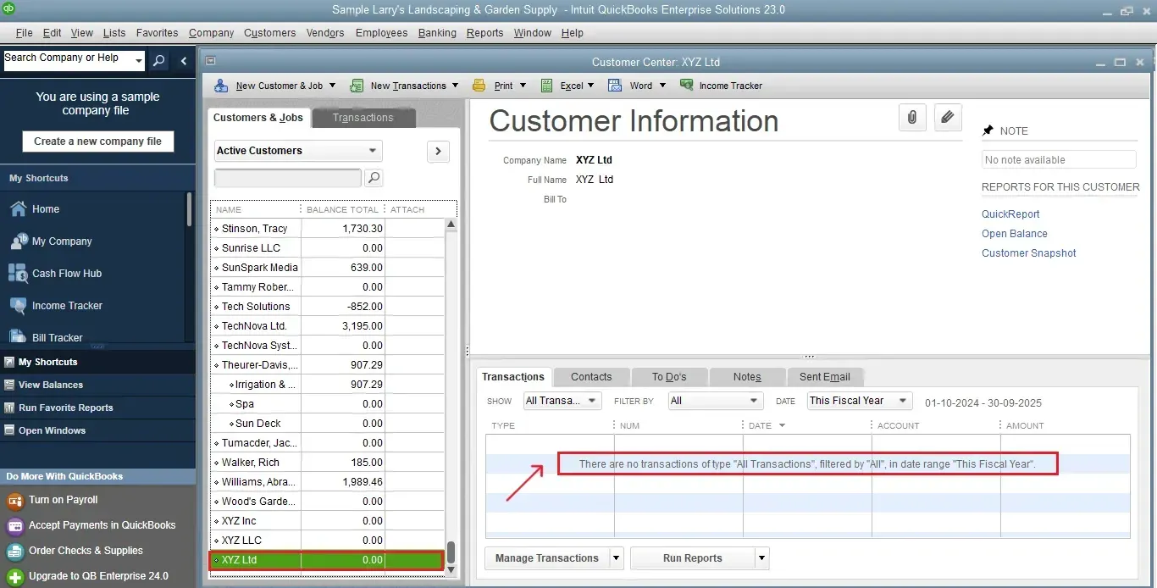Click the search magnifier icon beside Search Company
1157x588 pixels.
tap(158, 61)
